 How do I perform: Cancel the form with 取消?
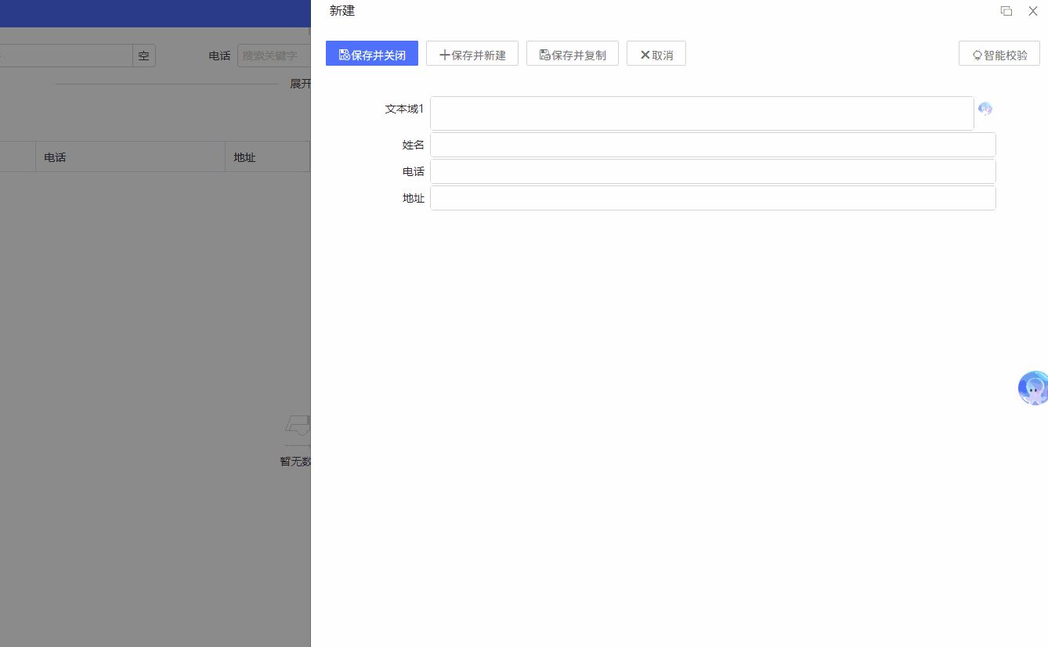point(656,54)
